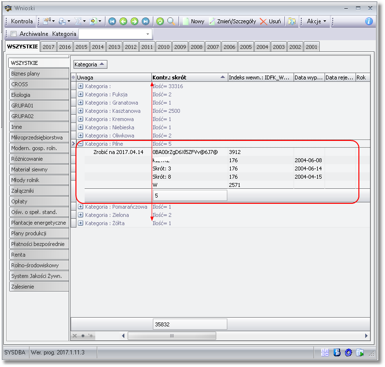This screenshot has width=385, height=367.
Task: Toggle the Archiwalne checkbox
Action: 14,34
